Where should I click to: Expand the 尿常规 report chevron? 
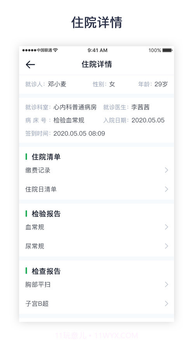[166, 246]
